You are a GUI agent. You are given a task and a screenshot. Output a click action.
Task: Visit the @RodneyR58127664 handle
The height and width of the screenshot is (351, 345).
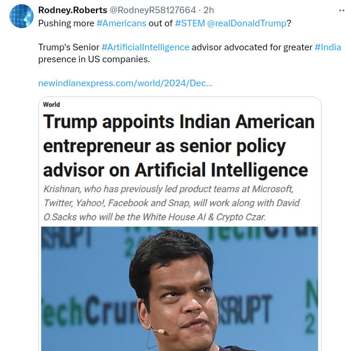(153, 10)
